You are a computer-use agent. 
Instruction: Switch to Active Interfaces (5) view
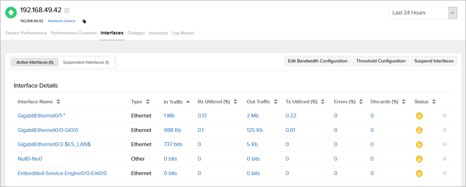click(35, 62)
